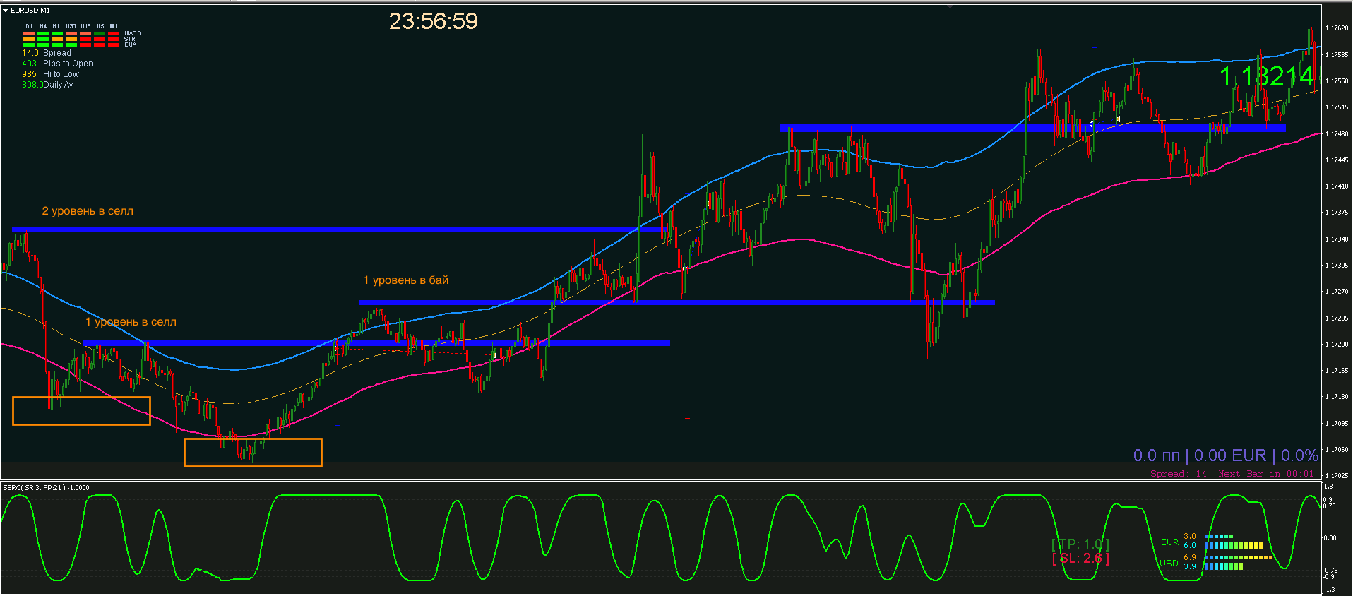Click the 898.0 Daily Av readout

click(x=47, y=85)
